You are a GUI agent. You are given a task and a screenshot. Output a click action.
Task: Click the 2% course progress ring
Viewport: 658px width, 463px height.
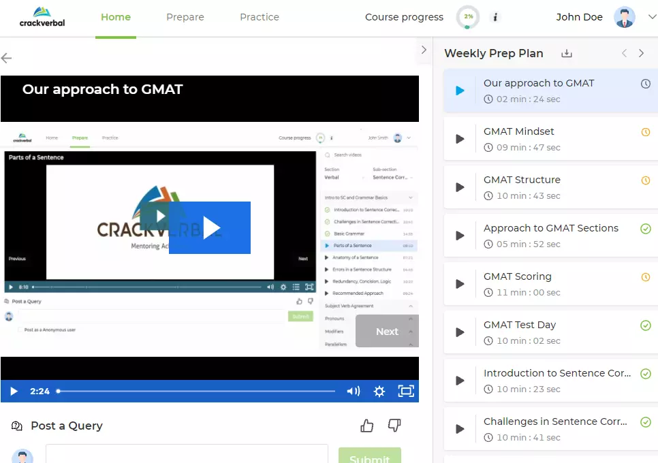point(468,17)
